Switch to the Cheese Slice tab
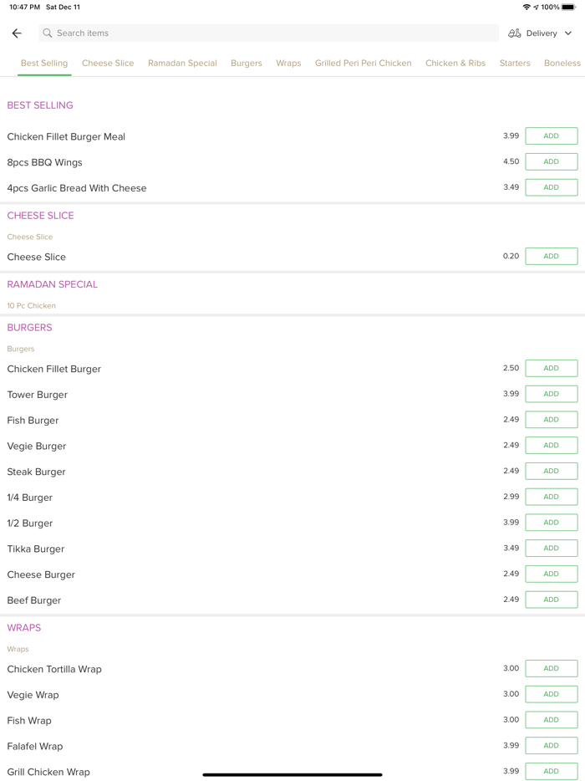585x781 pixels. tap(108, 63)
